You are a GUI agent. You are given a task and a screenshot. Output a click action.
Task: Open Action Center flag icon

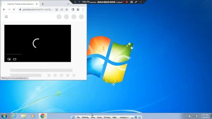tap(189, 116)
